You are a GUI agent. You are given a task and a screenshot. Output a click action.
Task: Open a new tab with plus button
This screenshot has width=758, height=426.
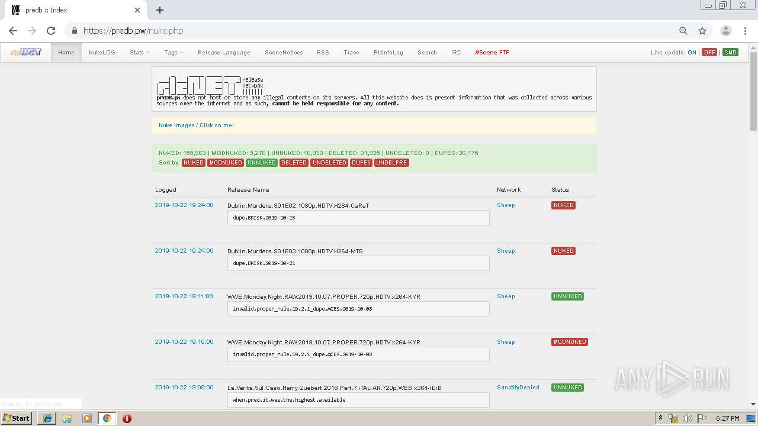[160, 10]
